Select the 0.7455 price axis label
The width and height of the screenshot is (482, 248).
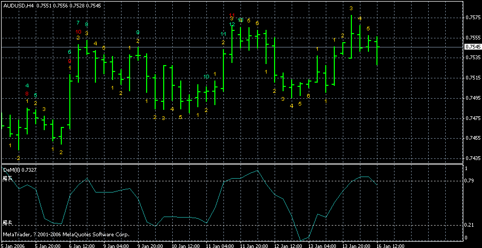tap(472, 138)
